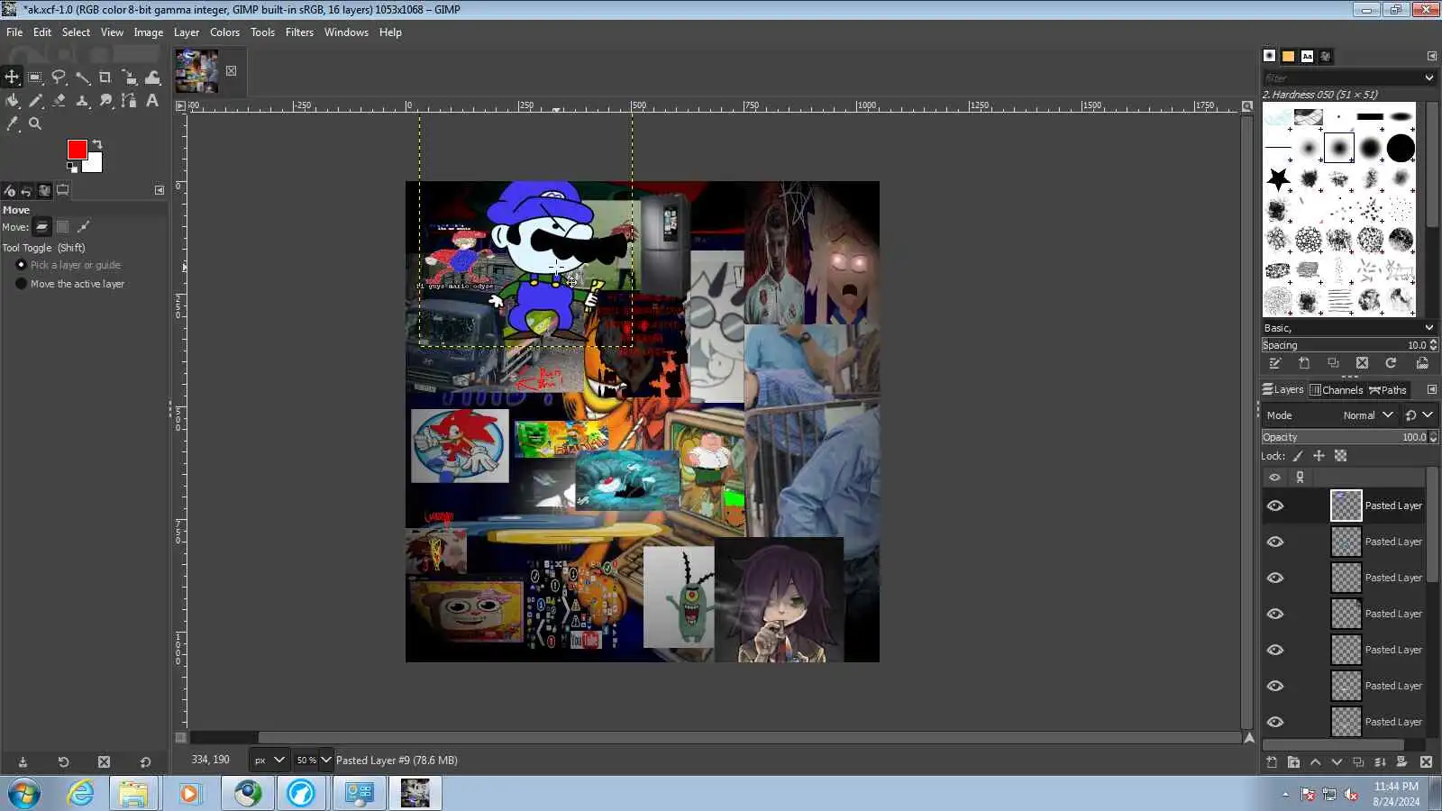Delete the active layer

(1426, 762)
